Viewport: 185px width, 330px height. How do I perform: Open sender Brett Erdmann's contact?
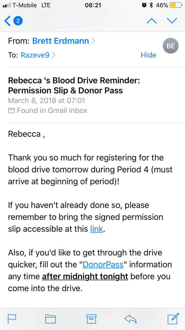61,41
